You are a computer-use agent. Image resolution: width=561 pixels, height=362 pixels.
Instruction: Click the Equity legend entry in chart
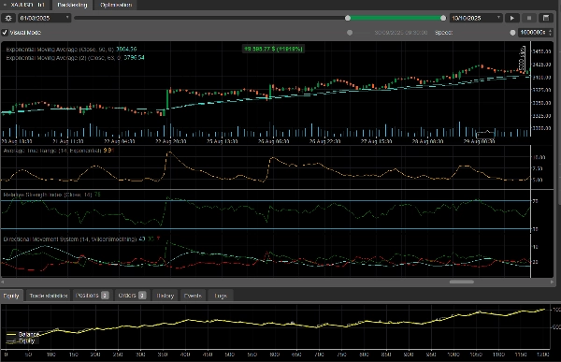(21, 340)
